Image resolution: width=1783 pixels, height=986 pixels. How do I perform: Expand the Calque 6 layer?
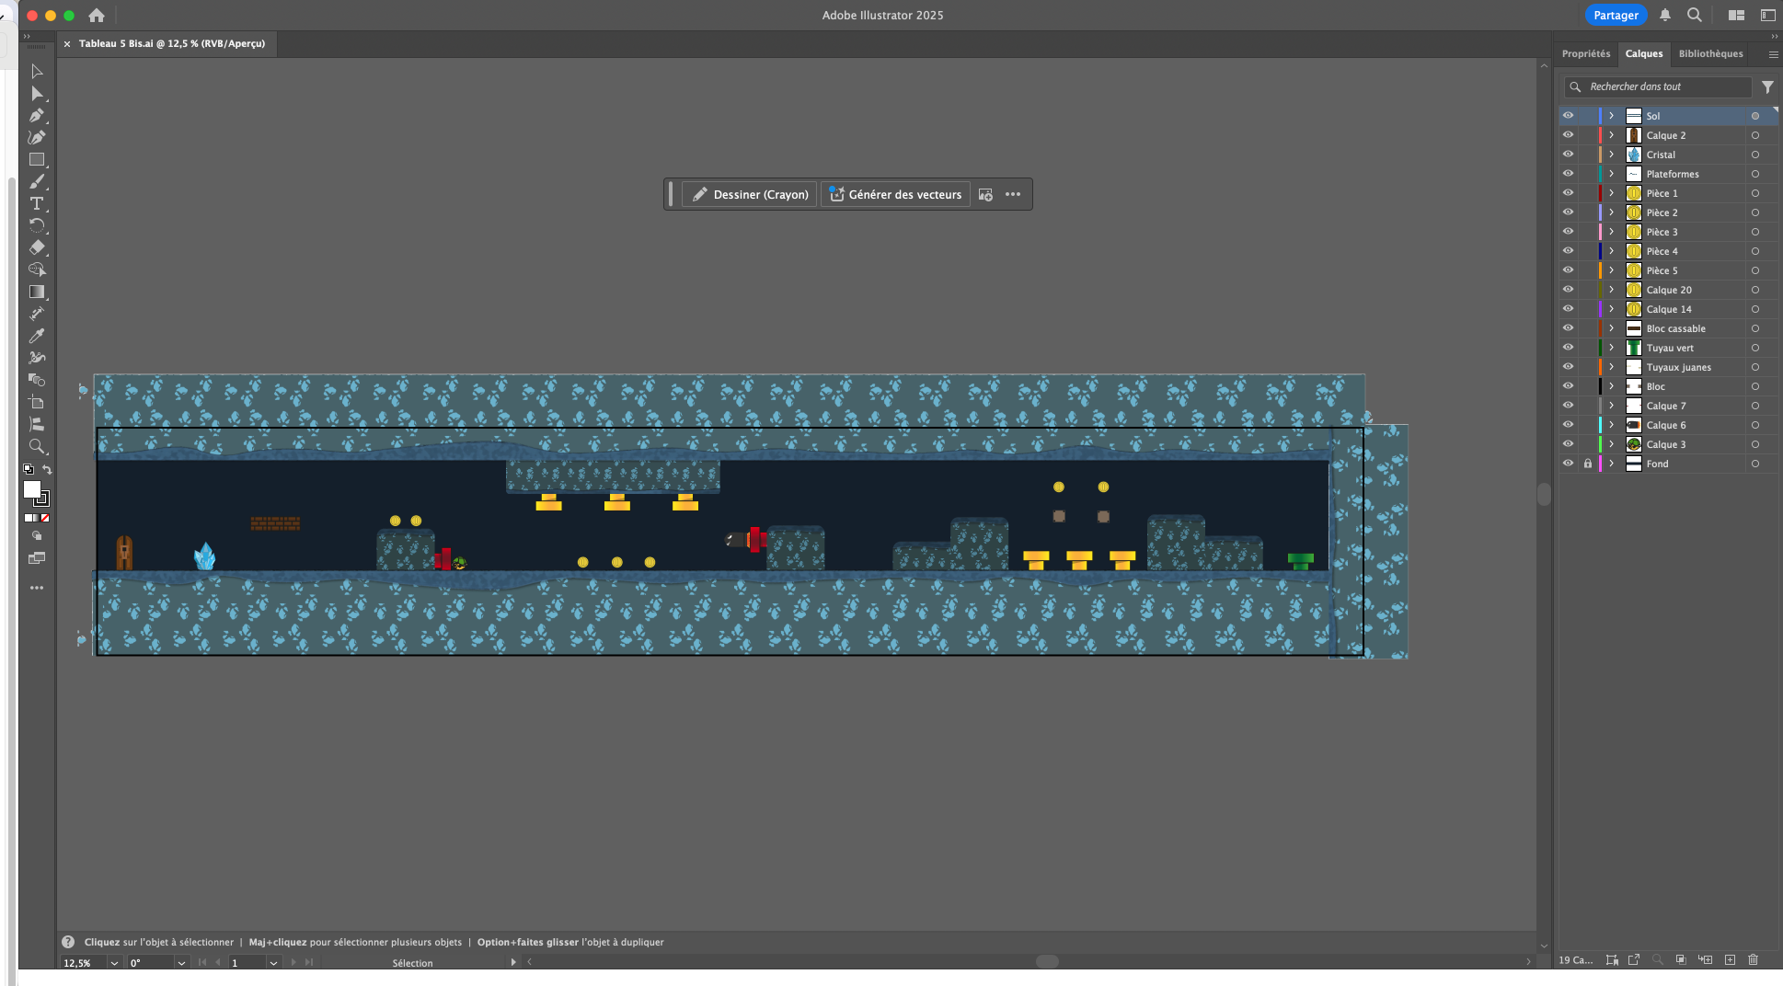[1612, 425]
